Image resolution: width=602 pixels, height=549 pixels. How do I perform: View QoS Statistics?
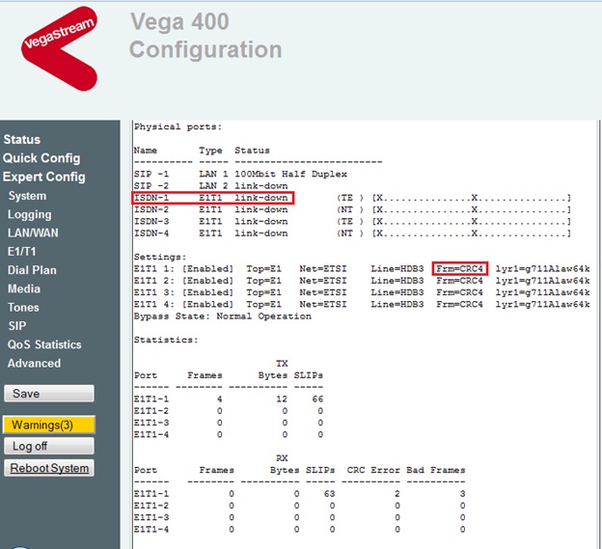pos(44,344)
